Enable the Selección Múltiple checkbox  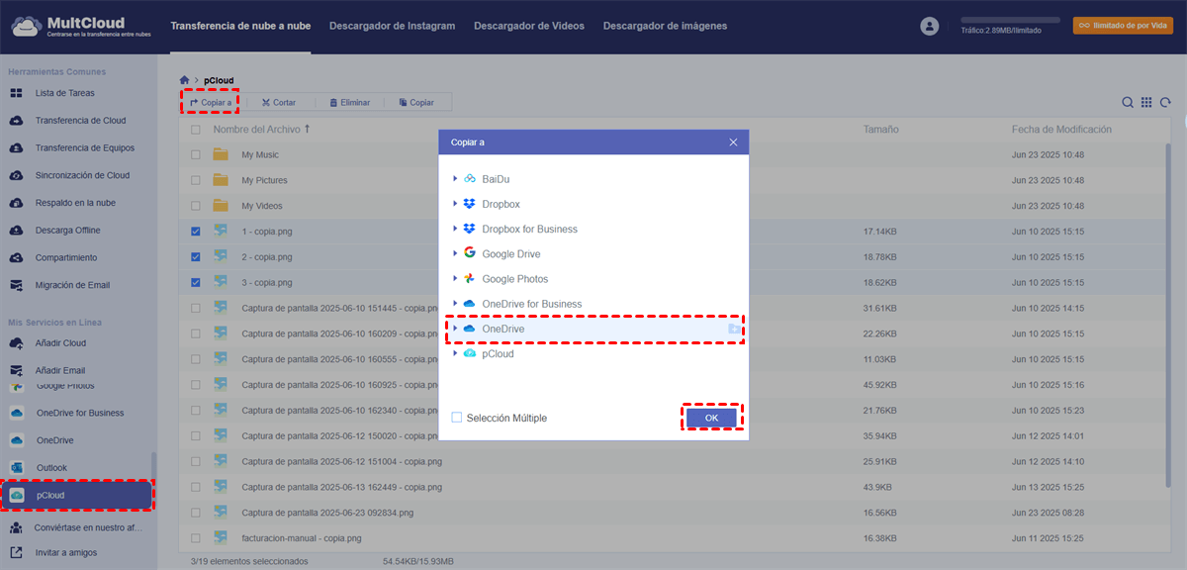pos(456,418)
